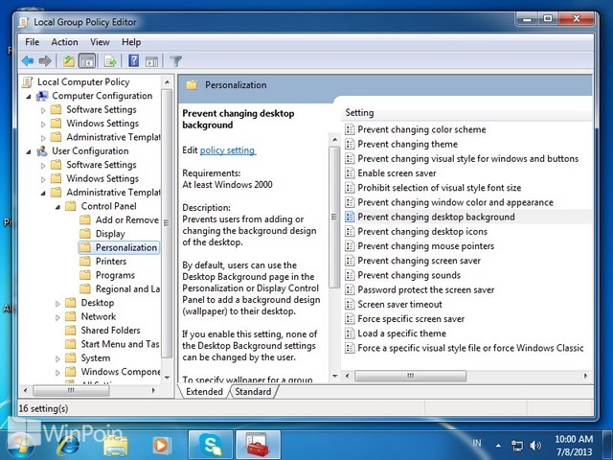613x460 pixels.
Task: Expand the Network tree node
Action: 57,317
